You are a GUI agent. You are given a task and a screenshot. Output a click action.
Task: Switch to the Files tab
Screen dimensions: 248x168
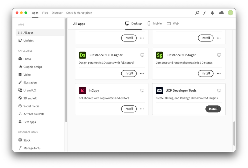(45, 13)
